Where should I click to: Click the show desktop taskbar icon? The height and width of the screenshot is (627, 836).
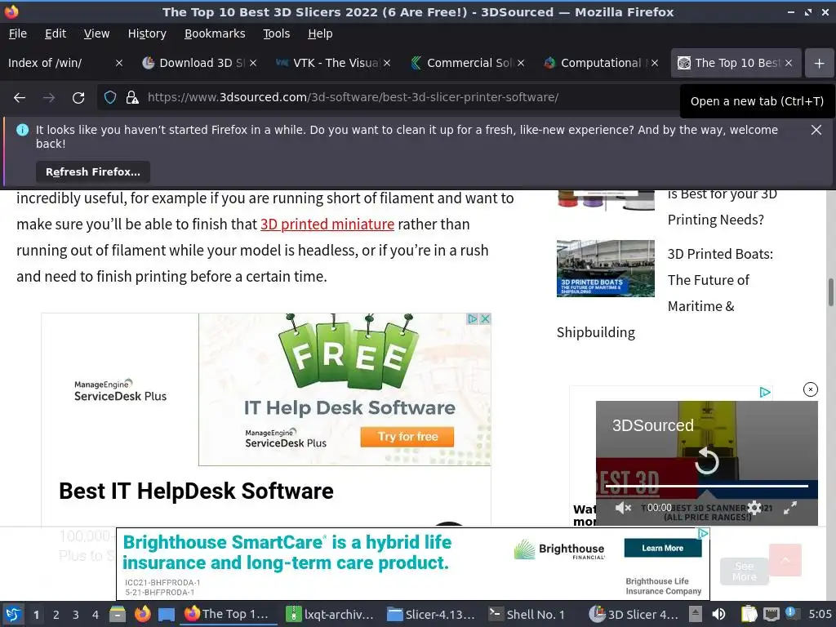(167, 614)
